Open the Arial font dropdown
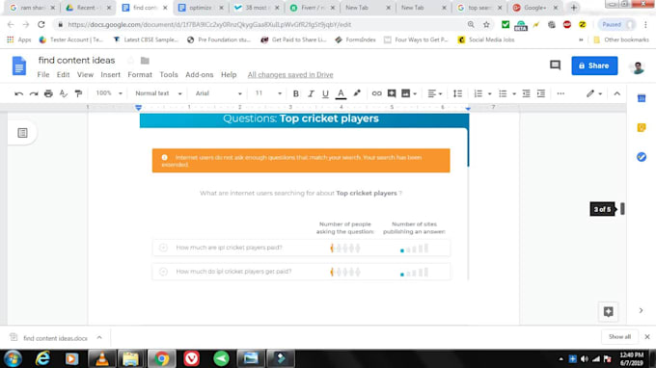Screen dimensions: 656x368 pyautogui.click(x=218, y=93)
